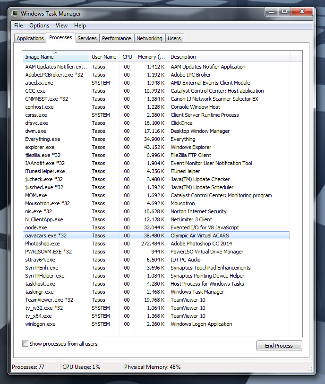This screenshot has height=384, width=325.
Task: Click the window resize grip corner
Action: pos(310,369)
